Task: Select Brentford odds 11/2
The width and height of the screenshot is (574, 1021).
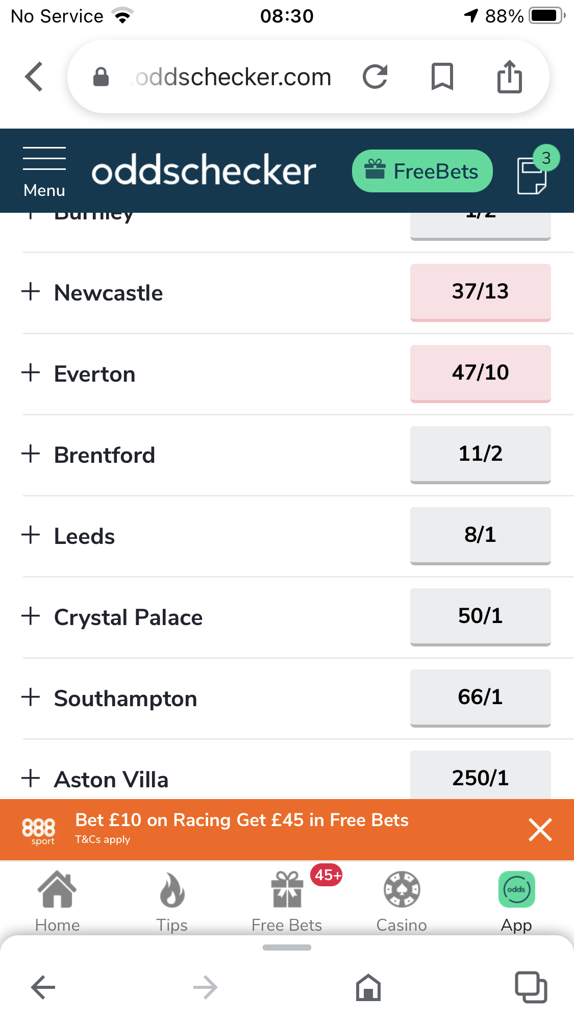Action: 480,454
